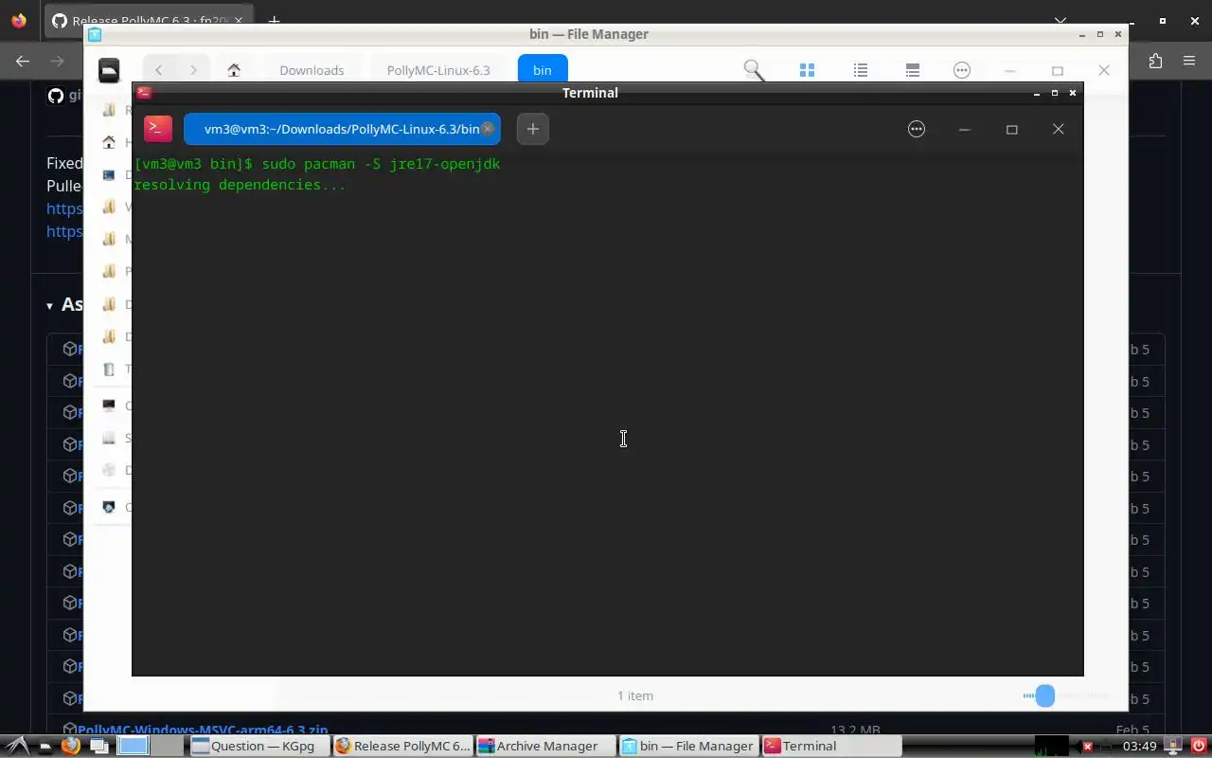Open the system start menu in the taskbar

click(17, 746)
